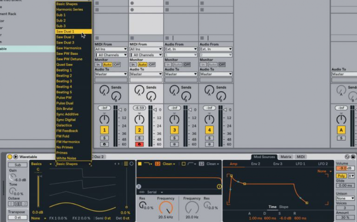Click the filter 1 Frequency knob

(166, 208)
